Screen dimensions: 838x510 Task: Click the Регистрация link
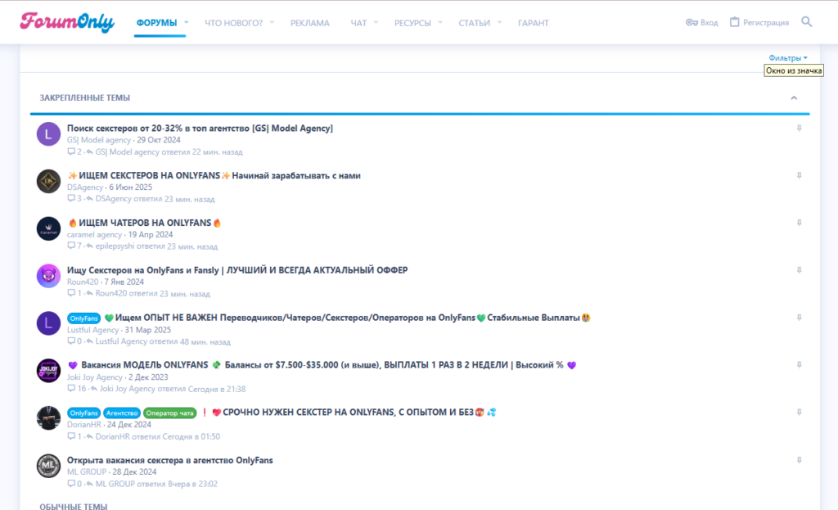[766, 22]
